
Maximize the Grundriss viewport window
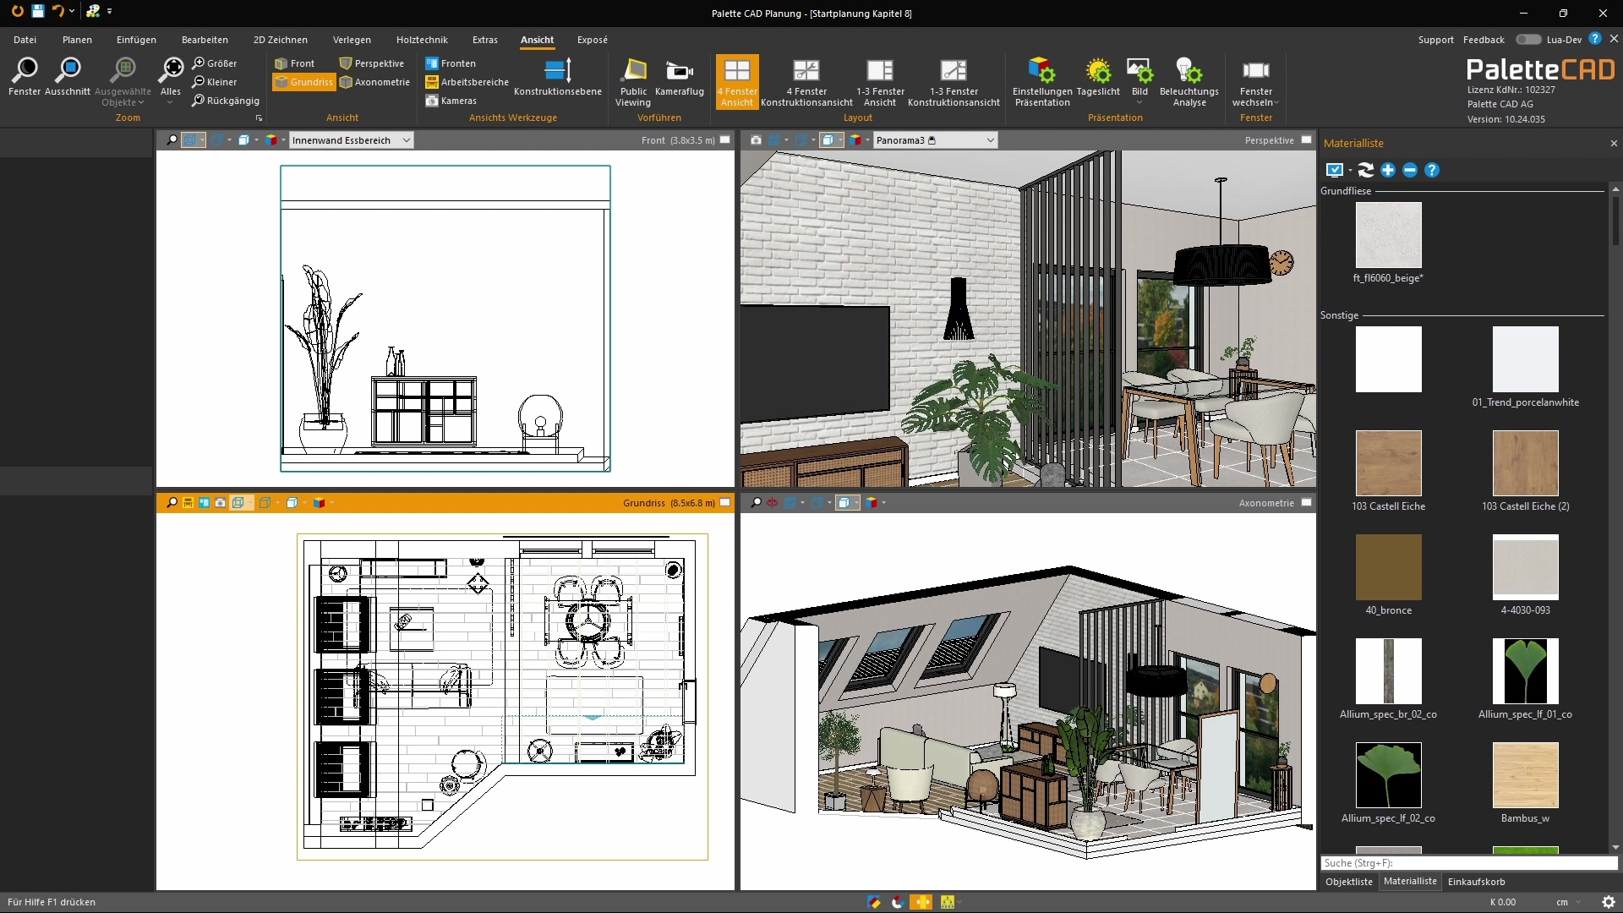(x=725, y=503)
